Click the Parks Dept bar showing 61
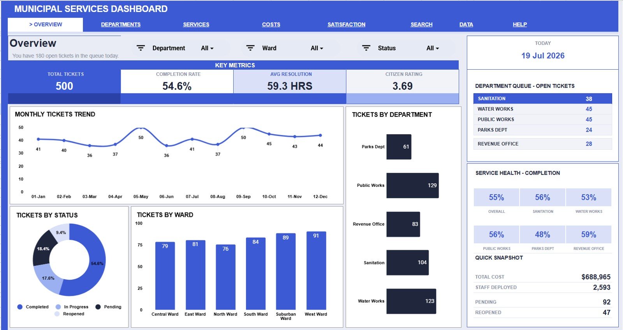Image resolution: width=623 pixels, height=330 pixels. click(399, 147)
